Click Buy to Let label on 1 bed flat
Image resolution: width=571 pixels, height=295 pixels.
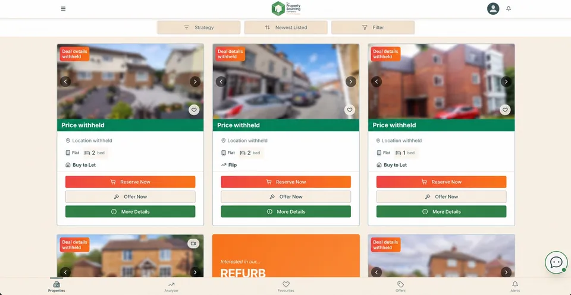point(395,165)
